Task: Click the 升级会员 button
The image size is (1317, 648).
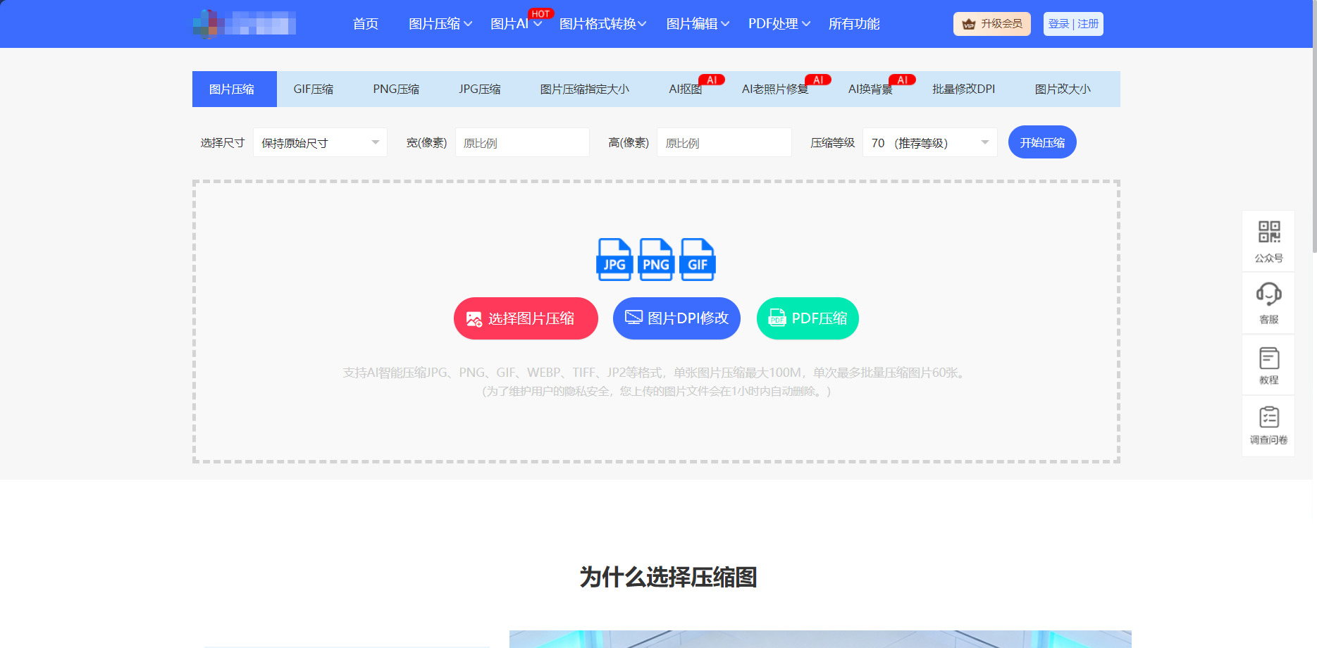Action: pyautogui.click(x=992, y=24)
